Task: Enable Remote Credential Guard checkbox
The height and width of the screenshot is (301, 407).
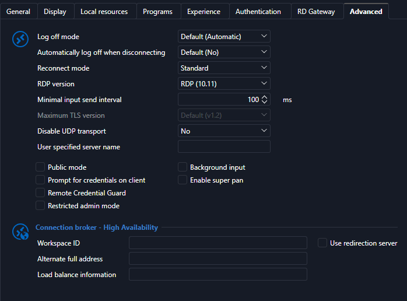Action: (x=40, y=192)
